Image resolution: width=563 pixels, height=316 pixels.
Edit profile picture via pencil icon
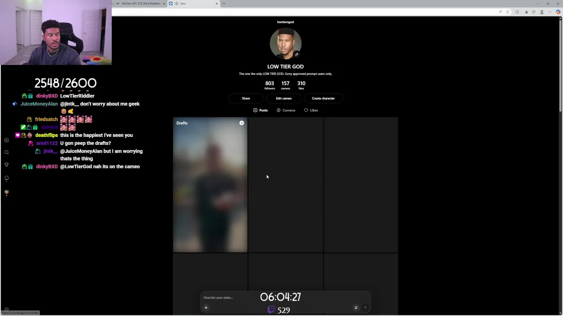(296, 54)
